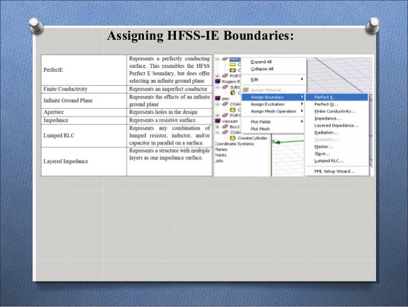Image resolution: width=408 pixels, height=307 pixels.
Task: Click 'Represents the effects of an infinite ground plane'
Action: (169, 101)
